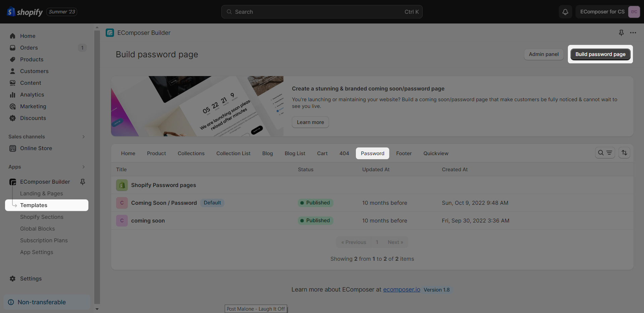Click the Shopify Password pages icon

(x=122, y=185)
